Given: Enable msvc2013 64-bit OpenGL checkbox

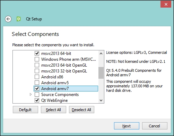Looking at the screenshot, I should pyautogui.click(x=37, y=65).
